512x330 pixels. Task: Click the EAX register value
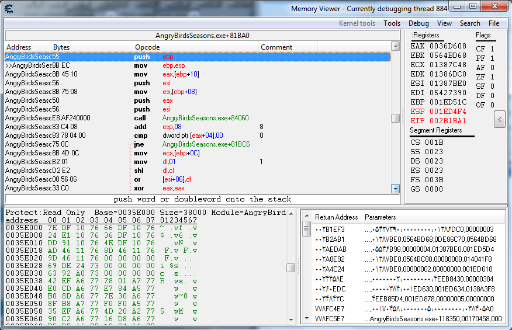[x=447, y=46]
